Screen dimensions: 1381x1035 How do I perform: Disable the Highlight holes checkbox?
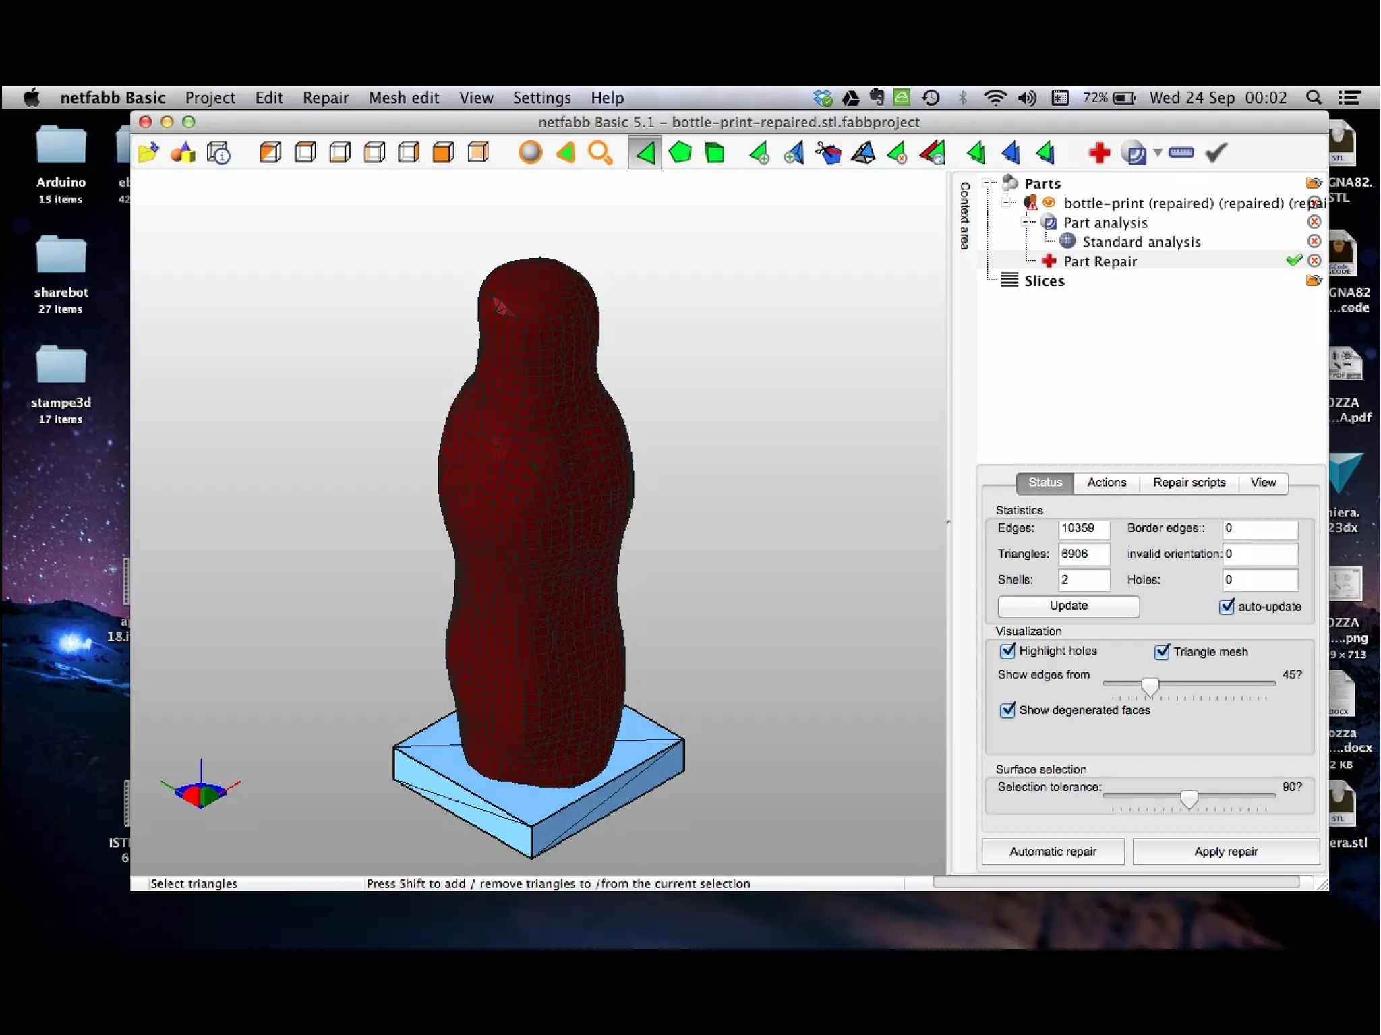point(1007,651)
